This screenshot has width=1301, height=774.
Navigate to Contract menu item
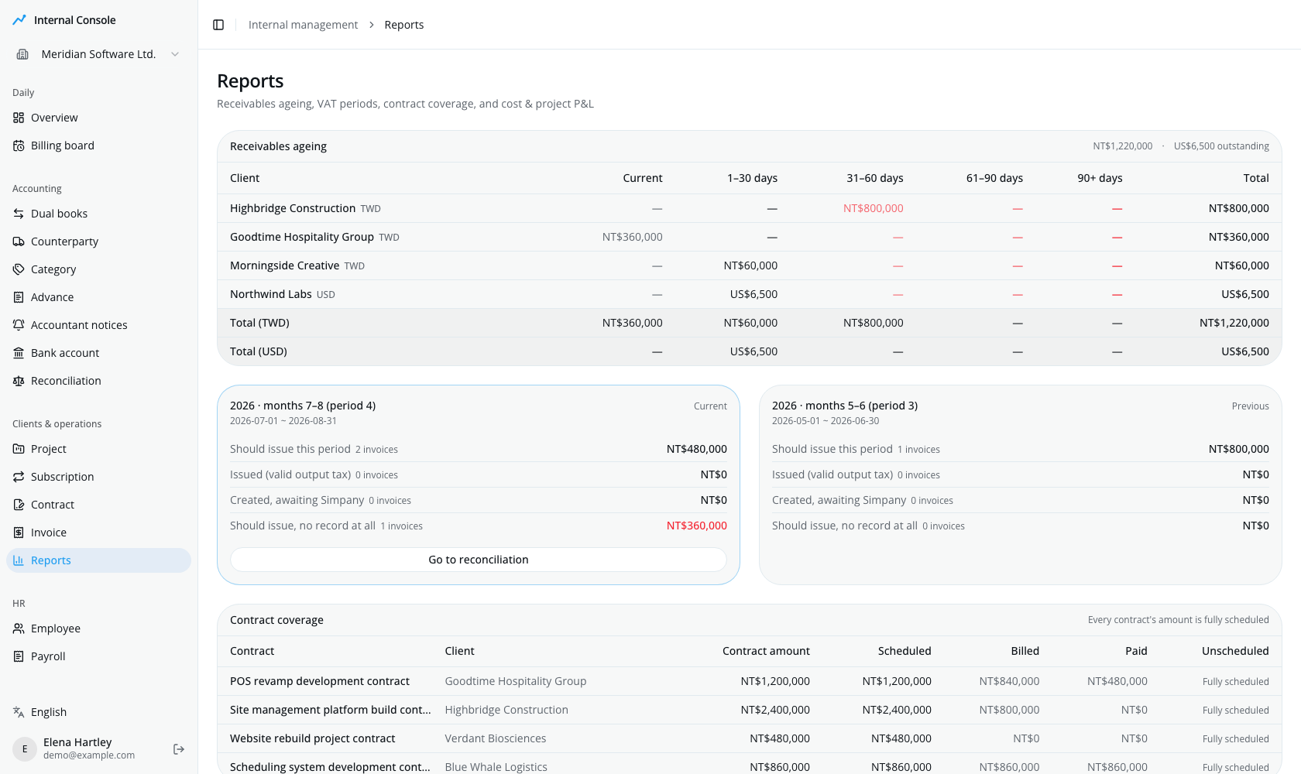coord(98,505)
